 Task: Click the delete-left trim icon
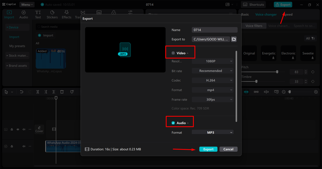pyautogui.click(x=46, y=92)
